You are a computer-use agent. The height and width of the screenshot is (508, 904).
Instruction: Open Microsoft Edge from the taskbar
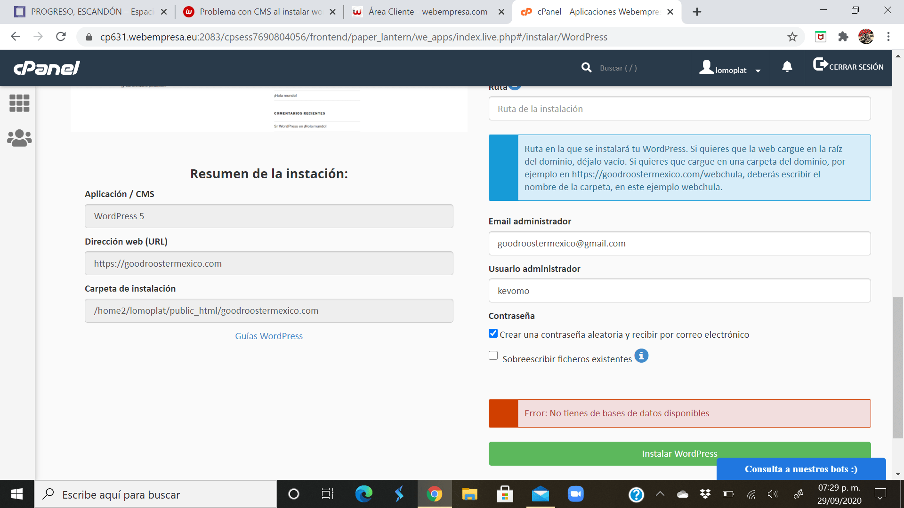point(363,494)
